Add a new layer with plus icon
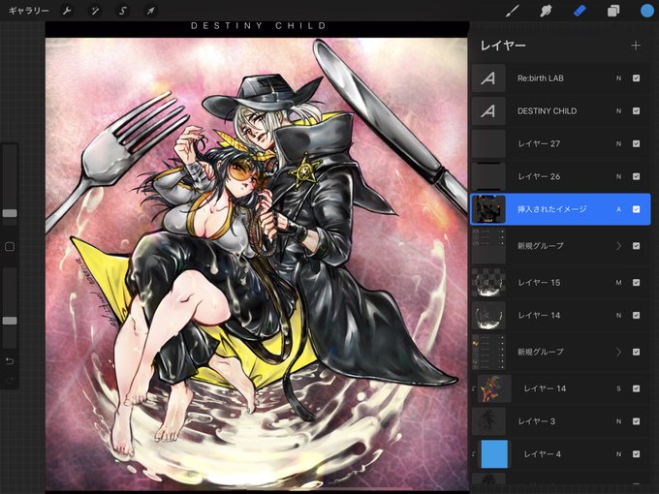659x494 pixels. (x=636, y=46)
